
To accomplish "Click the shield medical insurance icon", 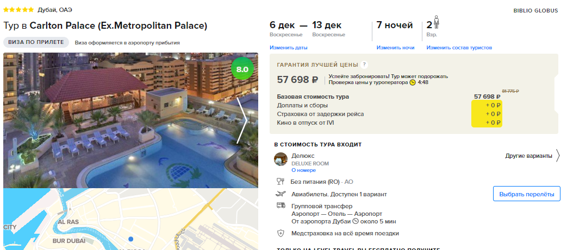I will 281,233.
